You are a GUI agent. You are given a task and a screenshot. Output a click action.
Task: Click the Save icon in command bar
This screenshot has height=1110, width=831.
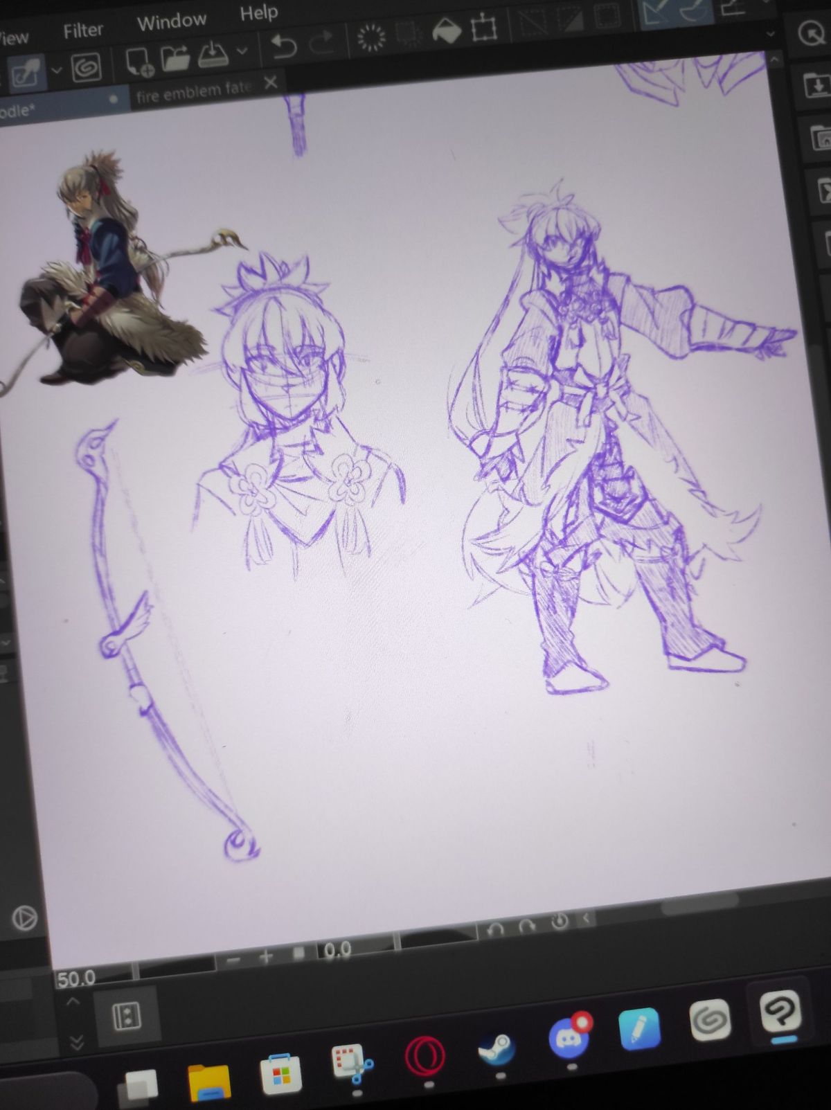coord(213,55)
